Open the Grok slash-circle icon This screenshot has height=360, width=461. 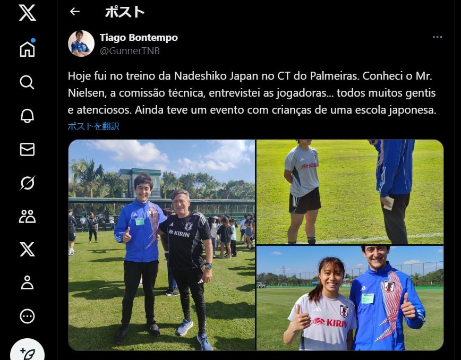point(27,183)
